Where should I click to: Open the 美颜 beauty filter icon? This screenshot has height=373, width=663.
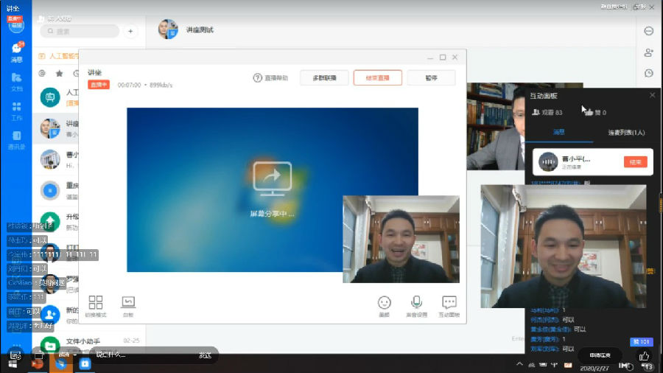click(x=384, y=306)
